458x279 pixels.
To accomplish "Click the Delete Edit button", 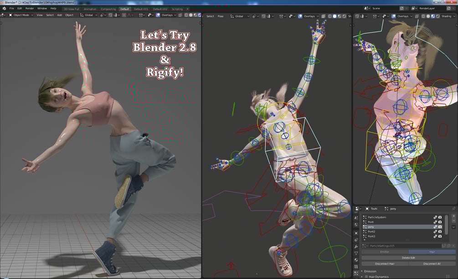I will pyautogui.click(x=408, y=258).
